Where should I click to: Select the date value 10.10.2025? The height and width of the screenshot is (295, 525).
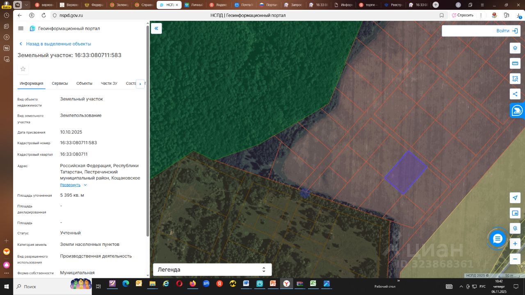click(x=71, y=132)
